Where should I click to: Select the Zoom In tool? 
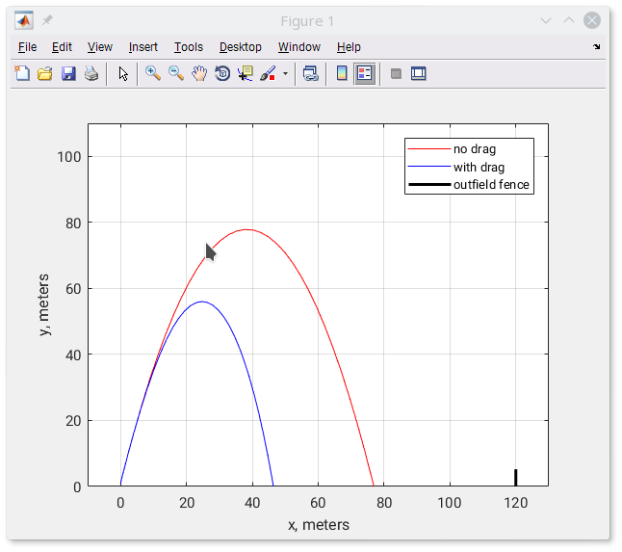(152, 73)
